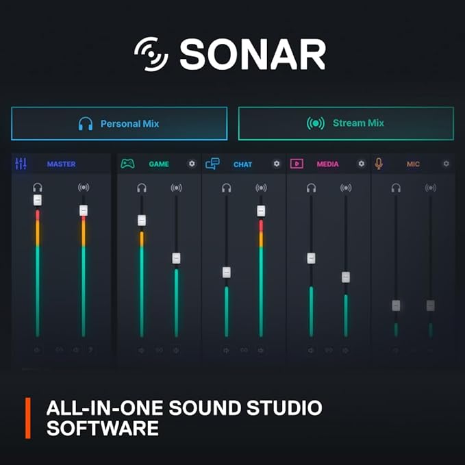Viewport: 465px width, 465px height.
Task: Click the CHAT channel label
Action: point(242,164)
